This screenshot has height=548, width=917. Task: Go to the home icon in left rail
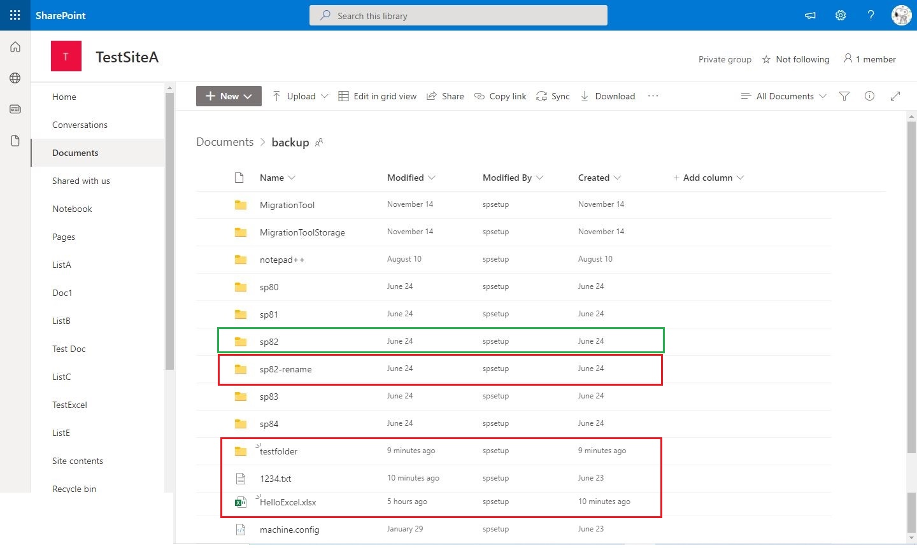tap(15, 46)
